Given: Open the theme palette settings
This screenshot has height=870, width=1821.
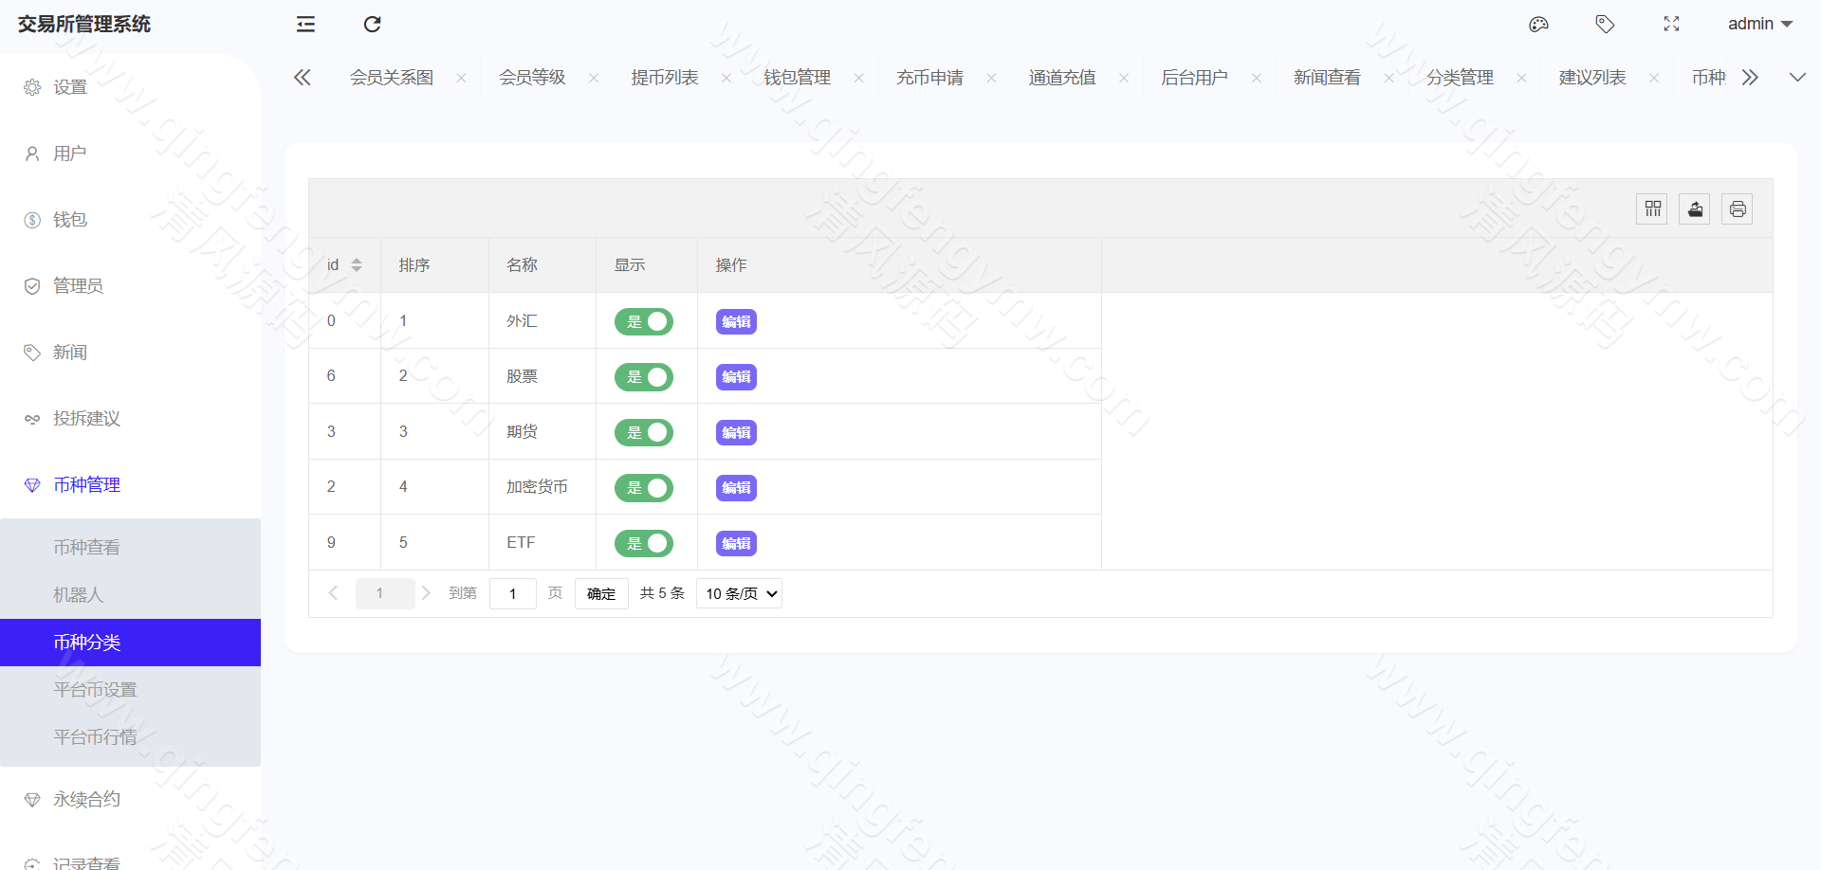Looking at the screenshot, I should [1538, 24].
